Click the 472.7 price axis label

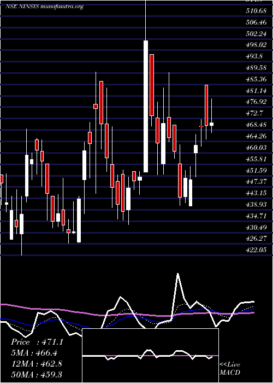[x=254, y=113]
